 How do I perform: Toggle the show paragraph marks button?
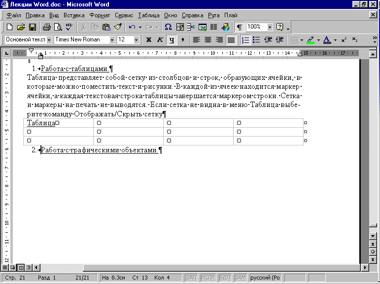(239, 27)
